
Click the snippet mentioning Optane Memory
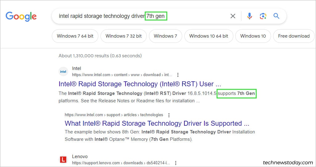click(160, 136)
